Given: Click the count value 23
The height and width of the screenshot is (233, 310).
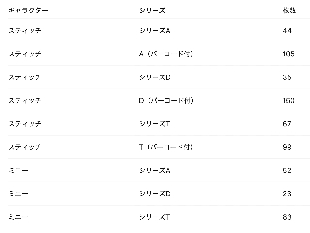Looking at the screenshot, I should coord(287,194).
